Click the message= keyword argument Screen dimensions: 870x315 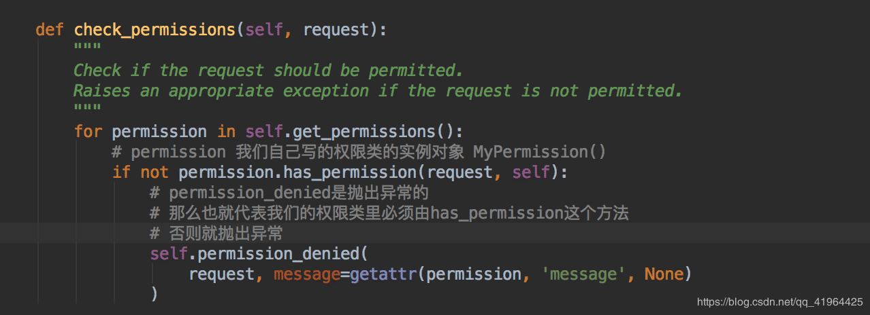pos(312,274)
